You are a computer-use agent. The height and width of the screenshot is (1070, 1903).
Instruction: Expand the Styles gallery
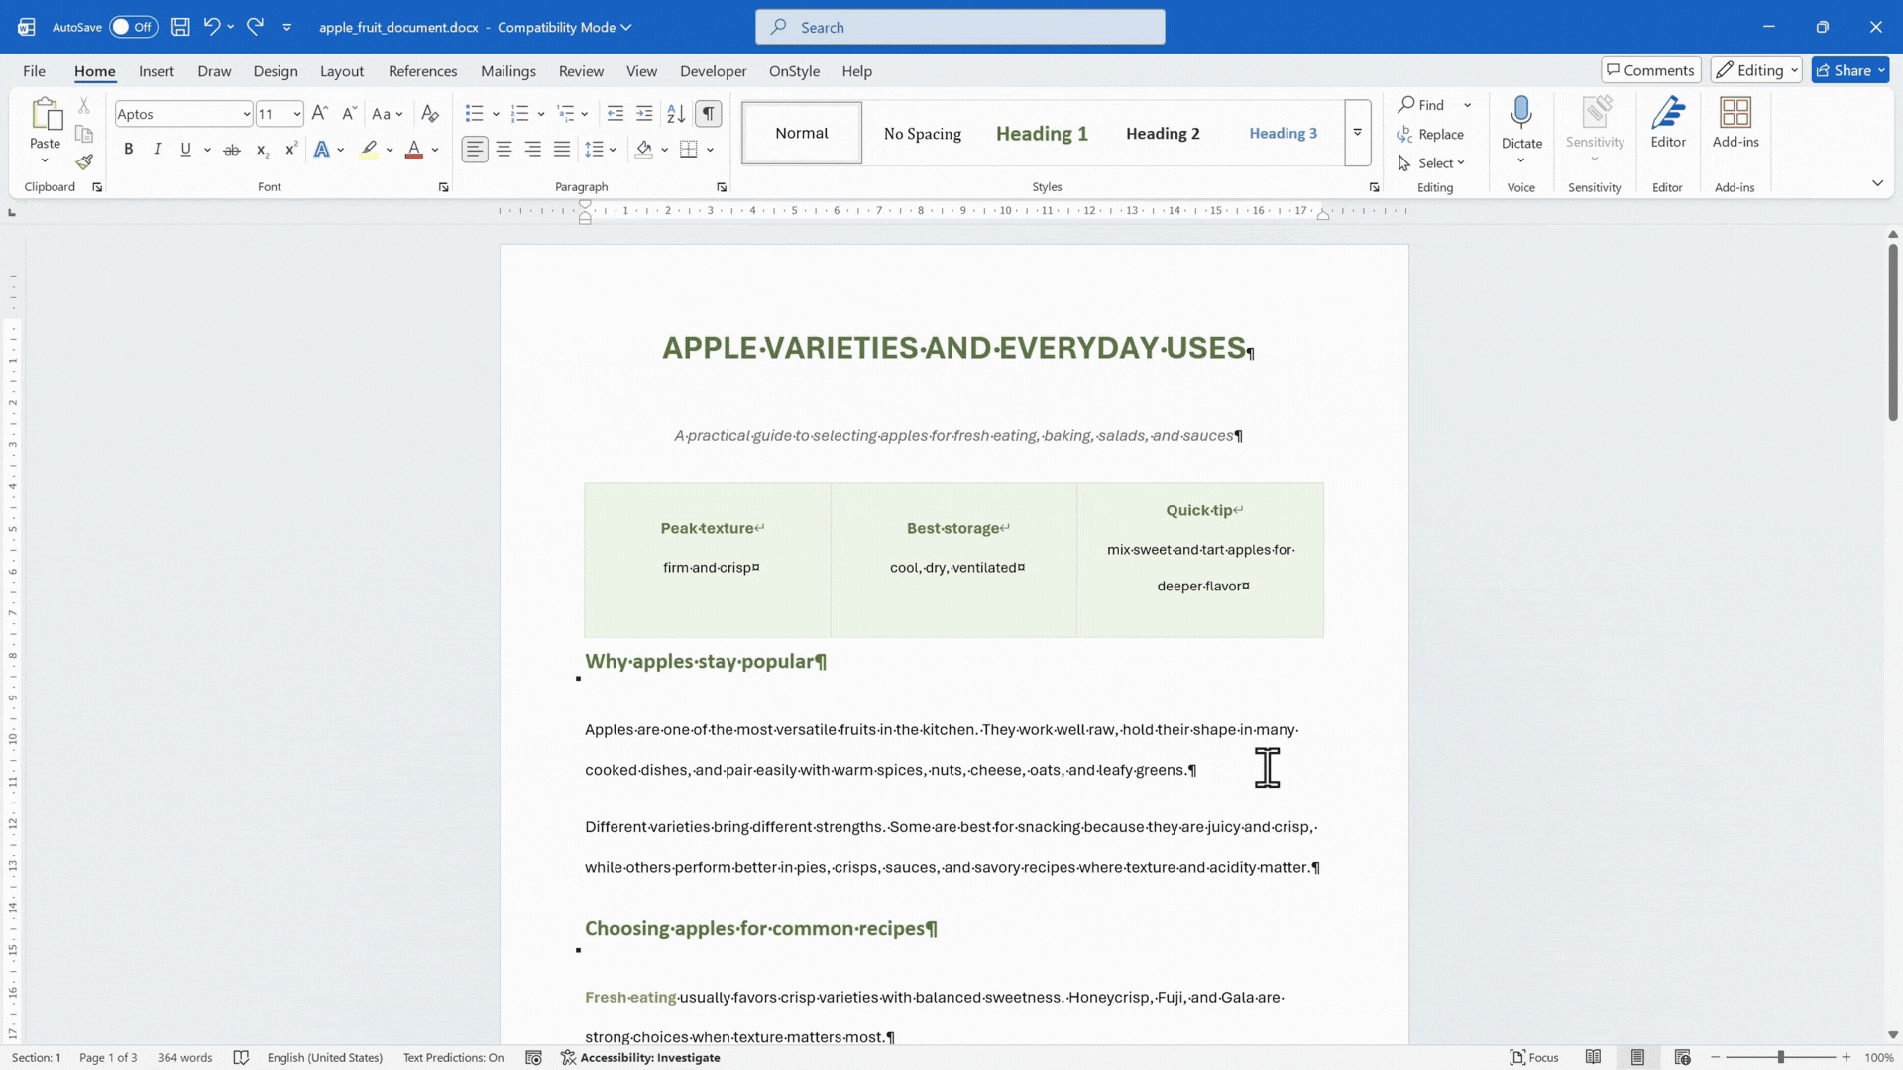click(1358, 133)
